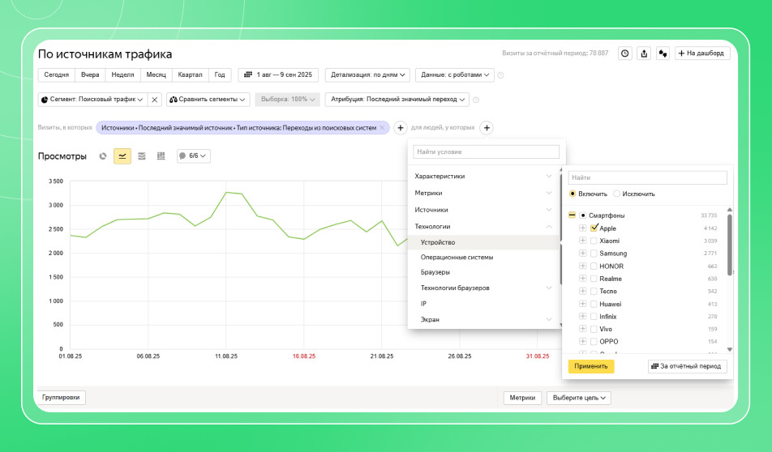Screen dimensions: 772x452
Task: Uncheck the Apple checkbox
Action: (x=594, y=228)
